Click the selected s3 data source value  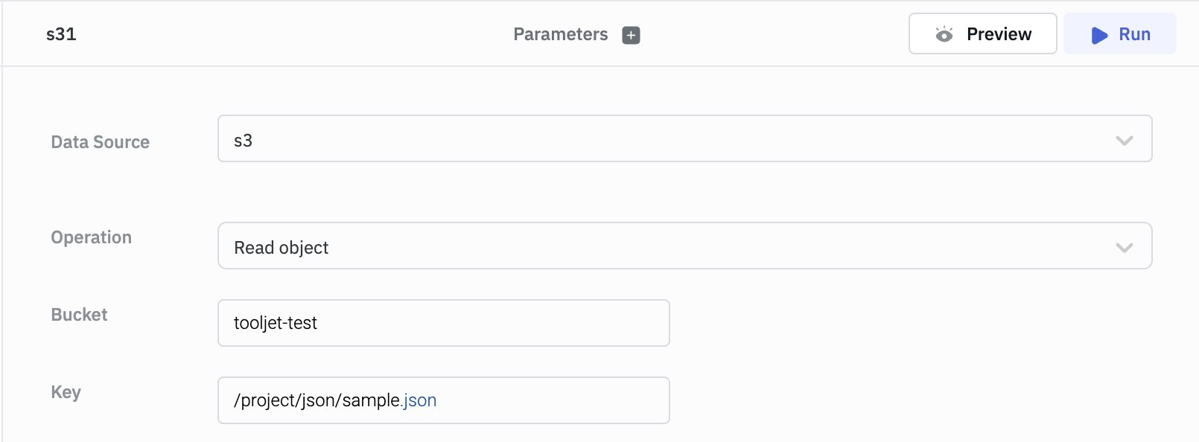[243, 141]
